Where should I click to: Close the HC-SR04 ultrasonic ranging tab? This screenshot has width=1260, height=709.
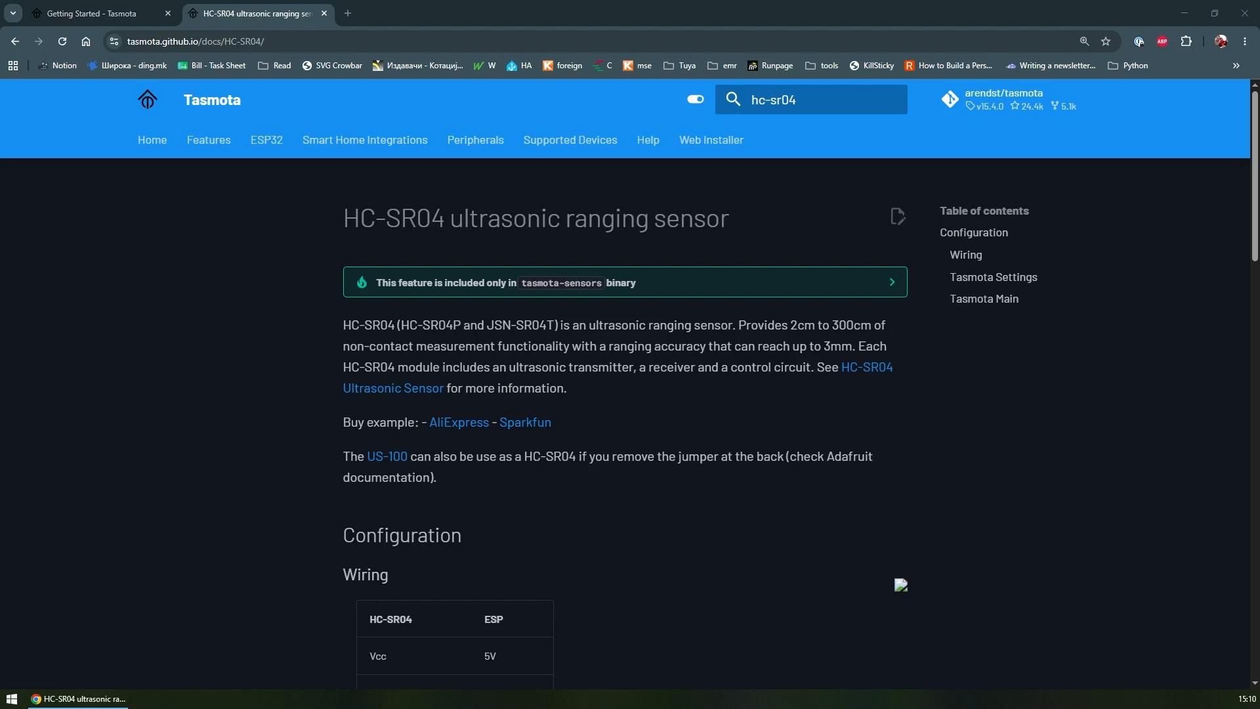pyautogui.click(x=324, y=13)
